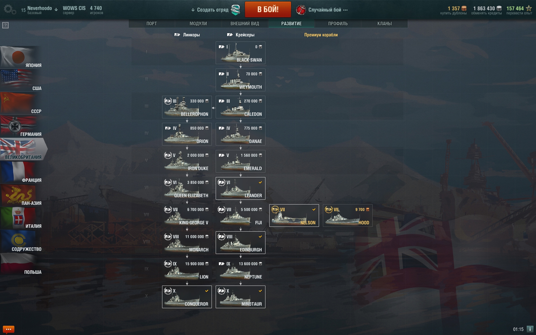Select the premium Hood ship tile
The image size is (536, 335).
click(x=348, y=216)
